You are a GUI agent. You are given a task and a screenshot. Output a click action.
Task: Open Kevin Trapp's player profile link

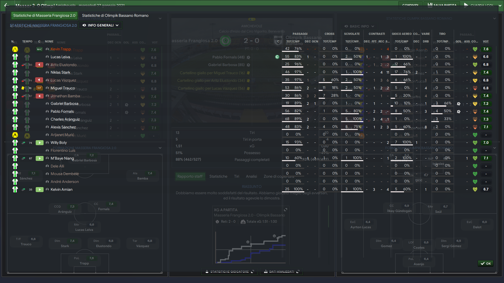pos(61,49)
